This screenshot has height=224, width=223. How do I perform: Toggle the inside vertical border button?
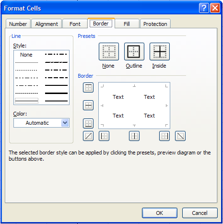(134, 136)
